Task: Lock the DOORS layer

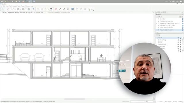Action: (181, 42)
